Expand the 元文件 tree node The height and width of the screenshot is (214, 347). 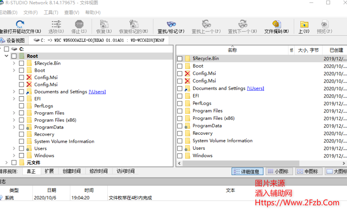pyautogui.click(x=6, y=163)
